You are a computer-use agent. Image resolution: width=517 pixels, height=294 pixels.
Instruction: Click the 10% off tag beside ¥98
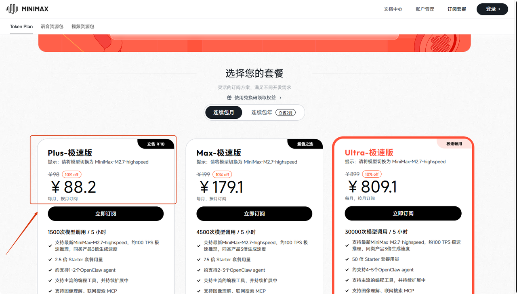[72, 174]
